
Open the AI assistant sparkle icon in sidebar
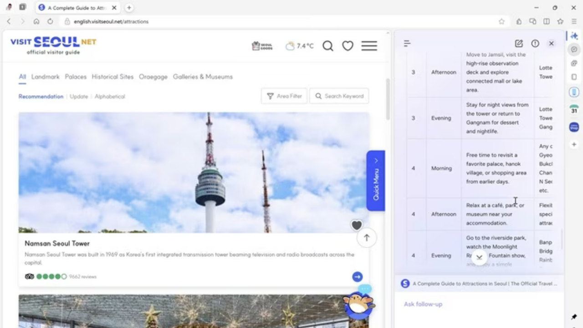pos(574,36)
